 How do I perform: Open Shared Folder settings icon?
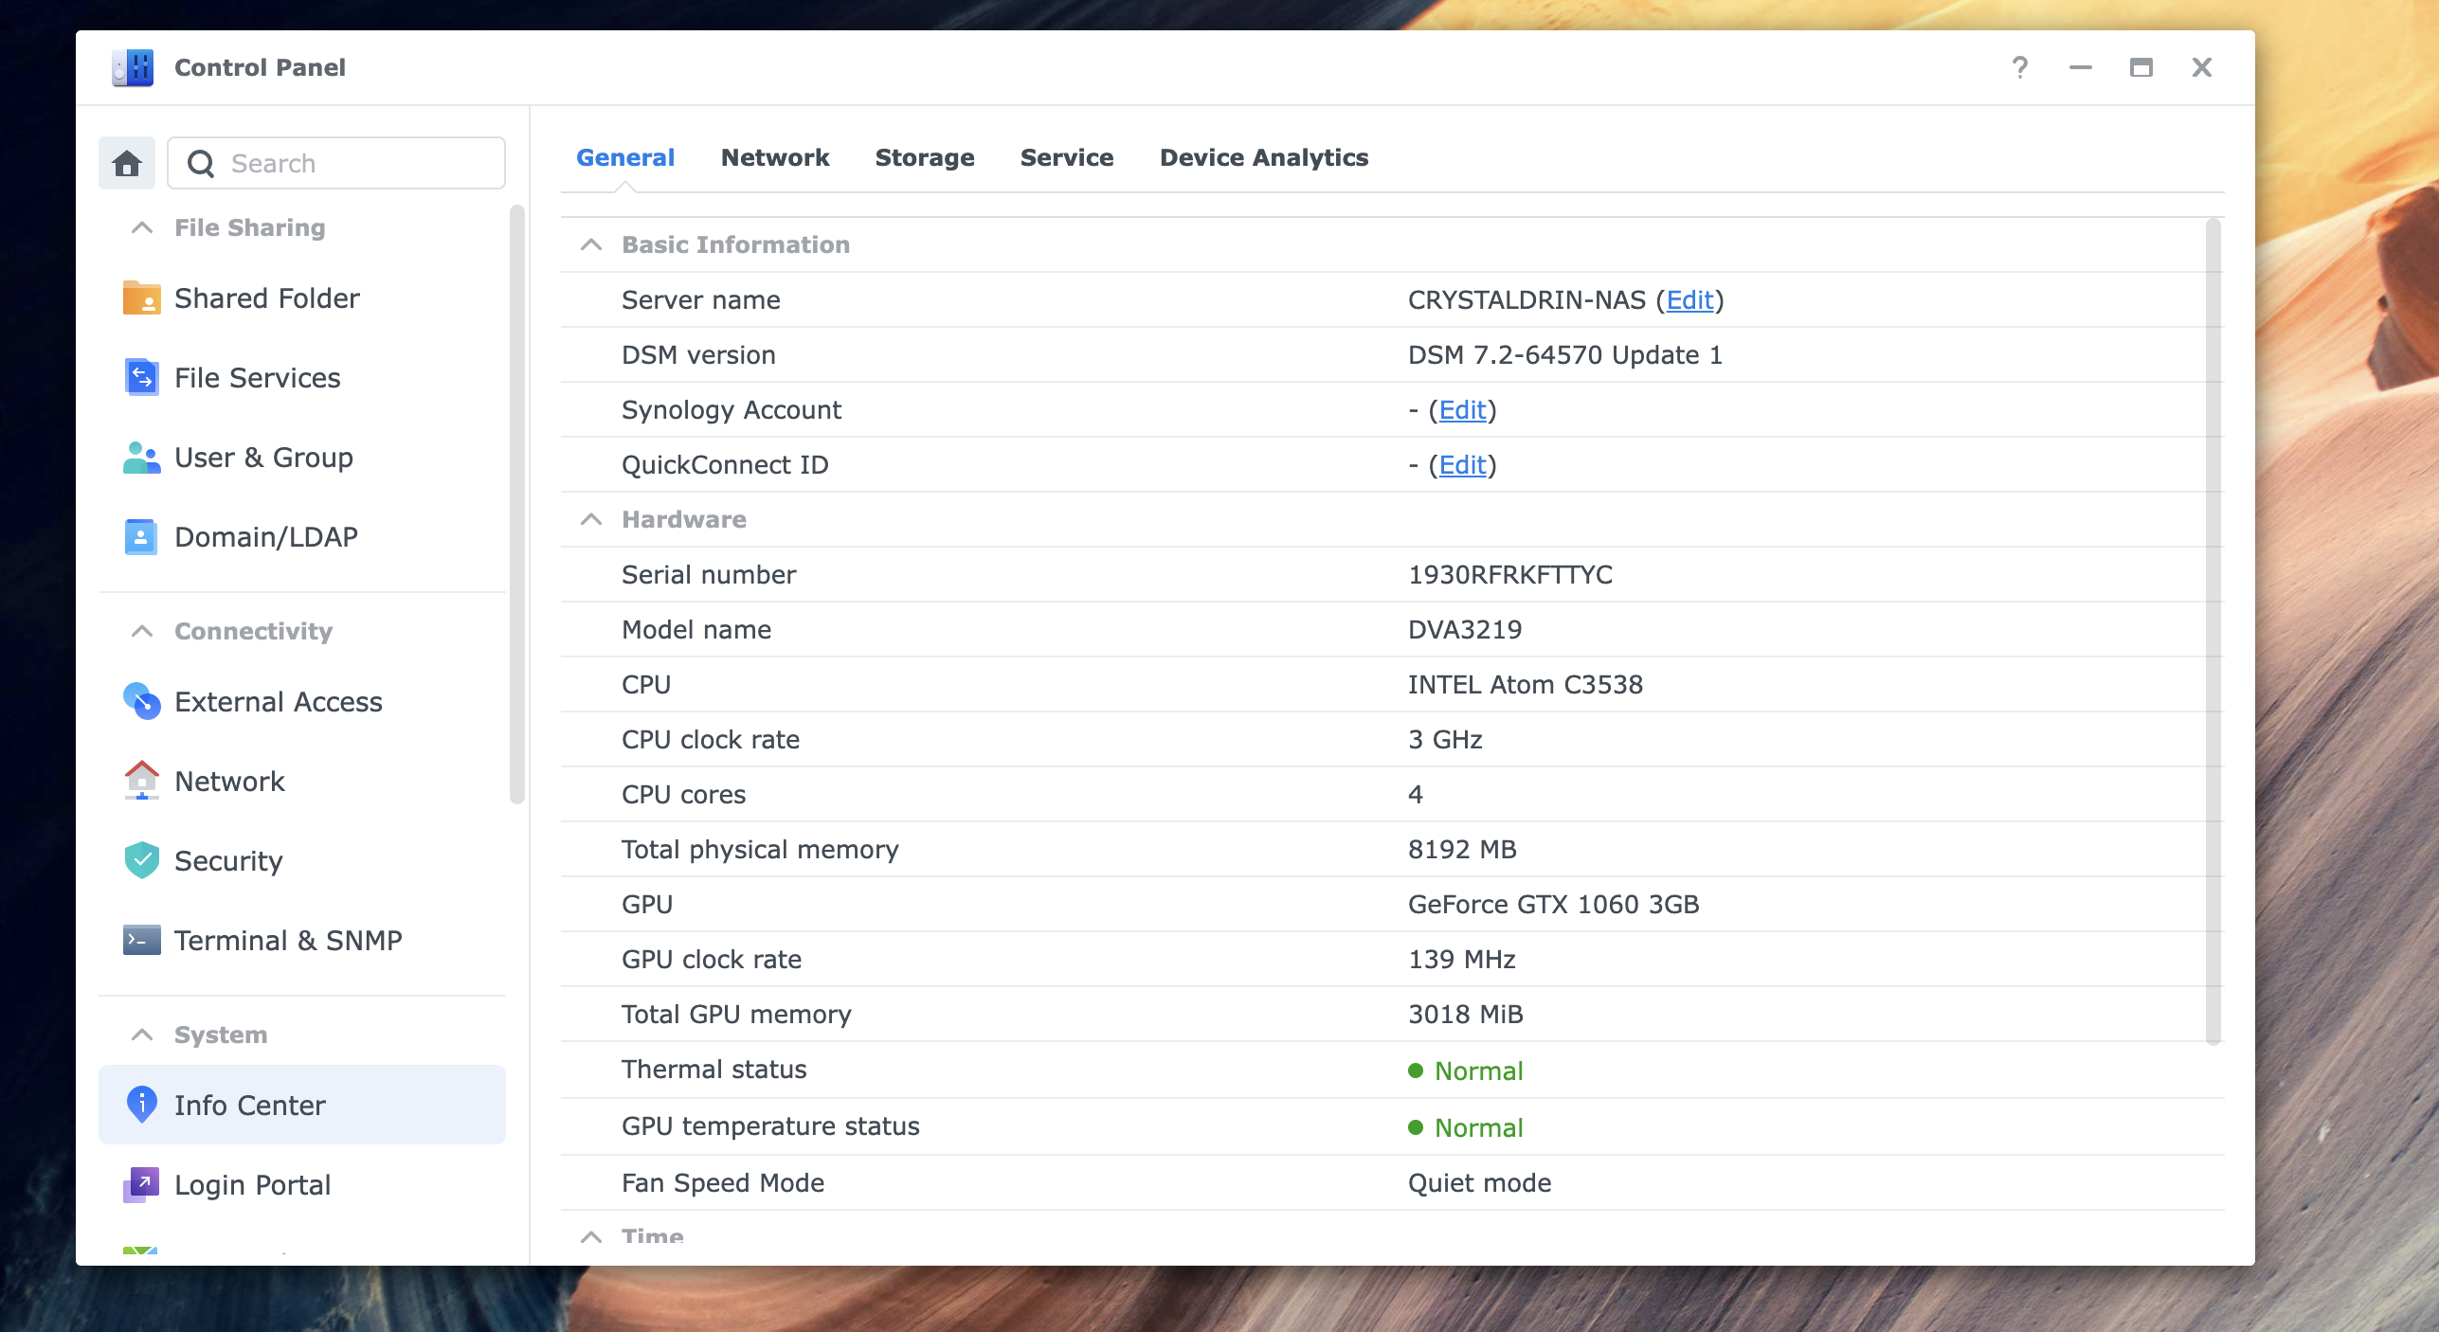pyautogui.click(x=141, y=298)
